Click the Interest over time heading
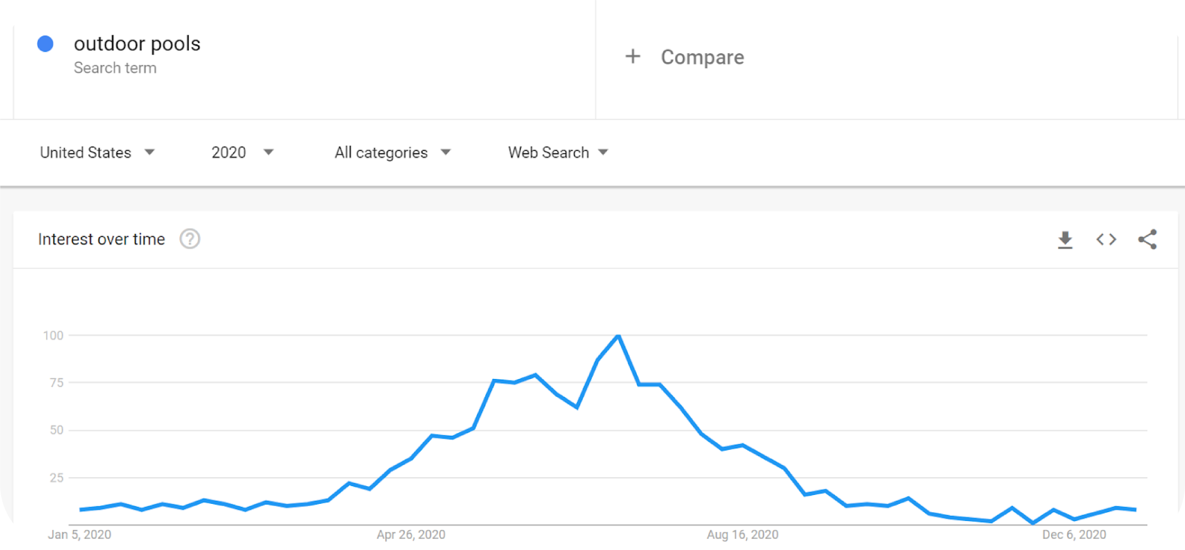This screenshot has width=1185, height=550. click(101, 239)
